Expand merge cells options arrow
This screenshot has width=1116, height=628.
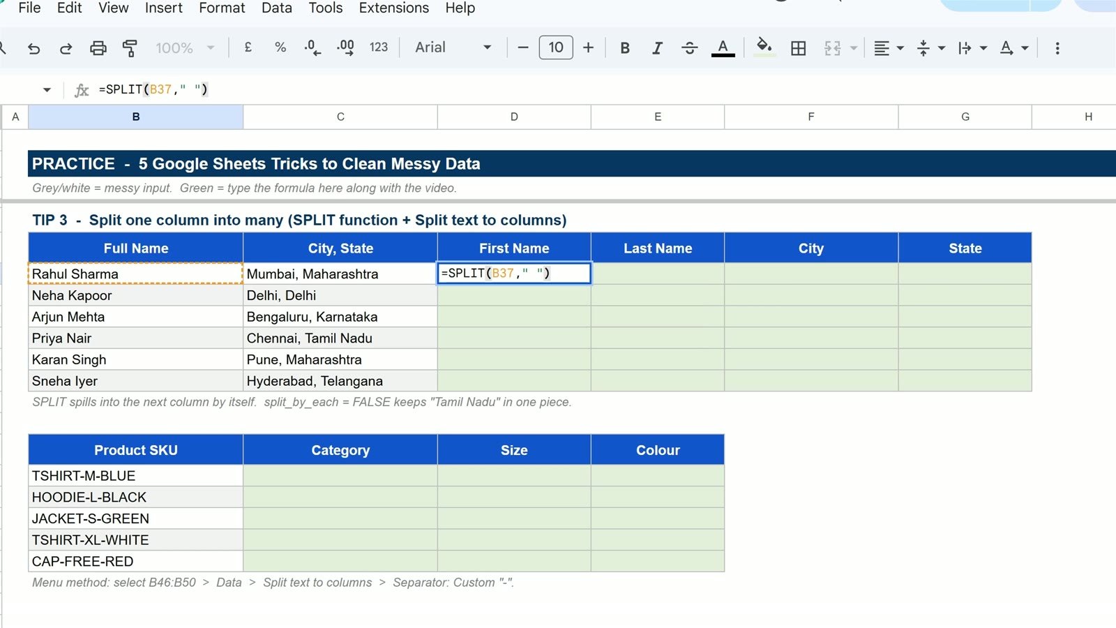[x=854, y=48]
